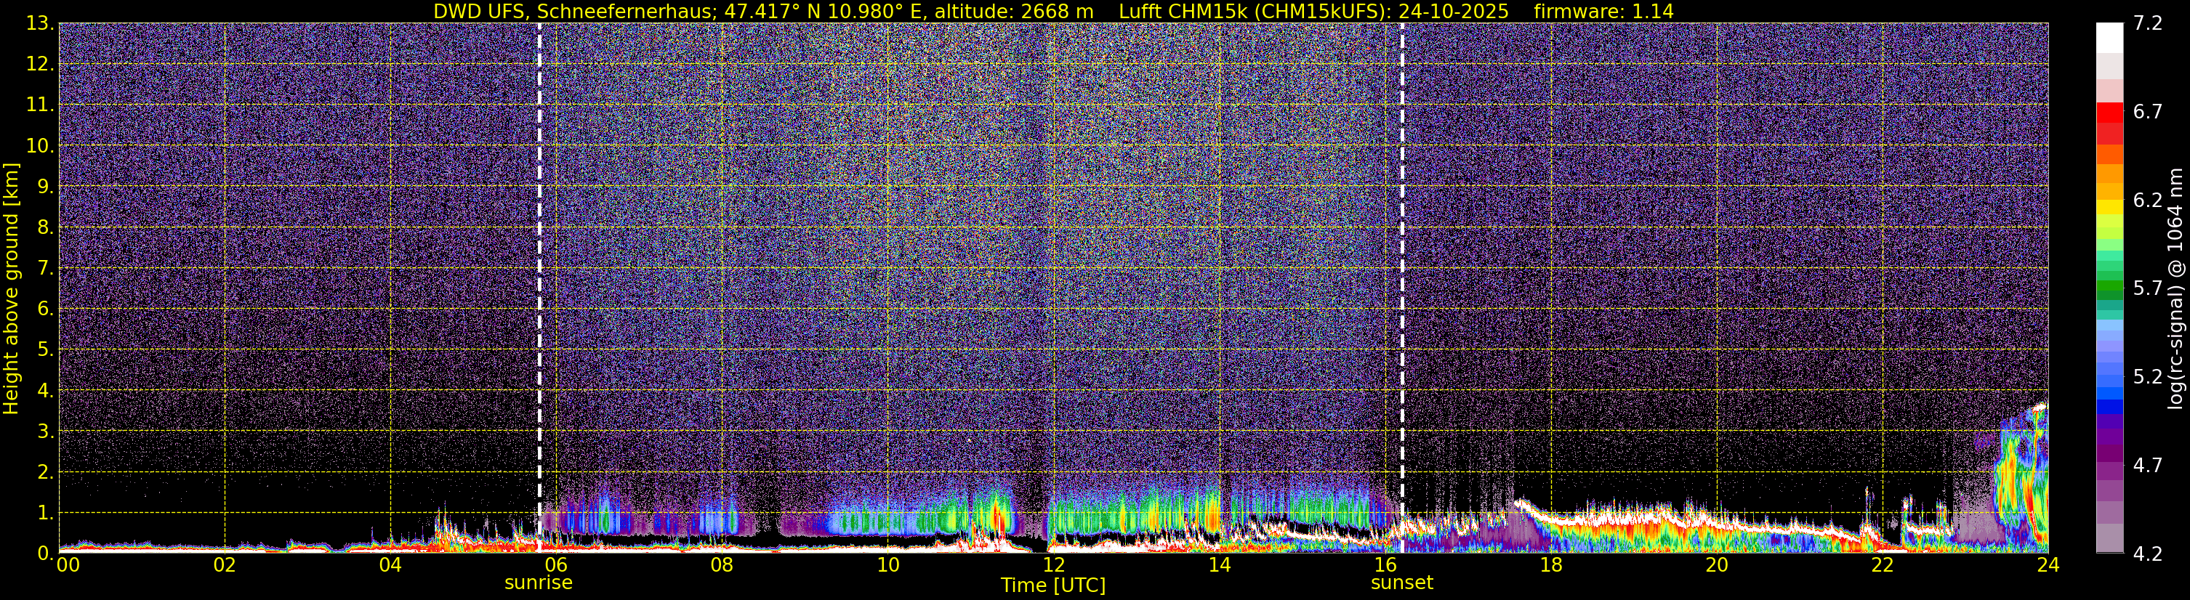2190x600 pixels.
Task: Click the 3 km height tick label
Action: [44, 431]
